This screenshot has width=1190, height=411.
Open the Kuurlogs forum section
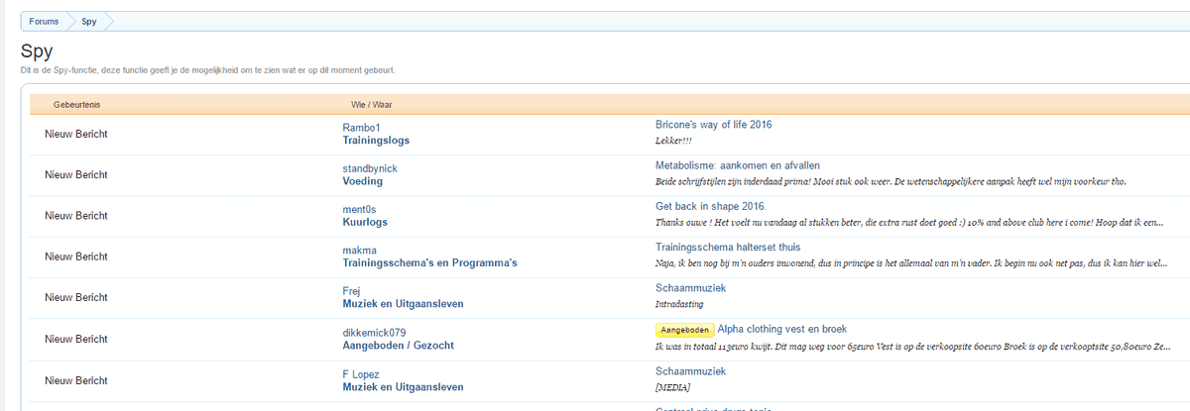tap(365, 223)
